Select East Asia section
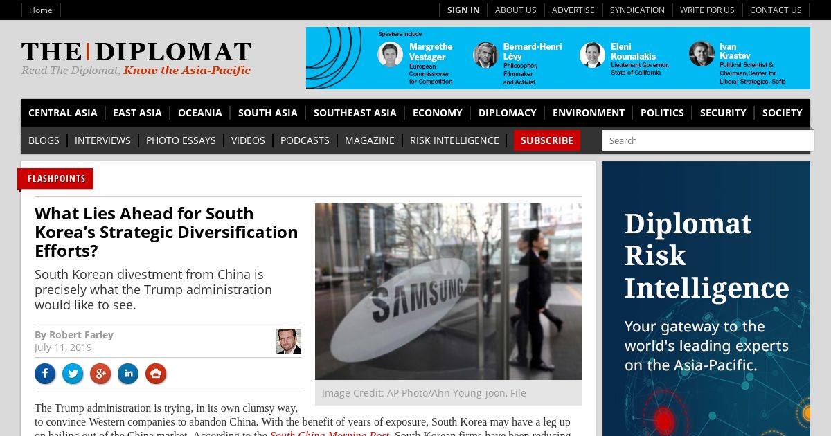831x436 pixels. pyautogui.click(x=137, y=113)
